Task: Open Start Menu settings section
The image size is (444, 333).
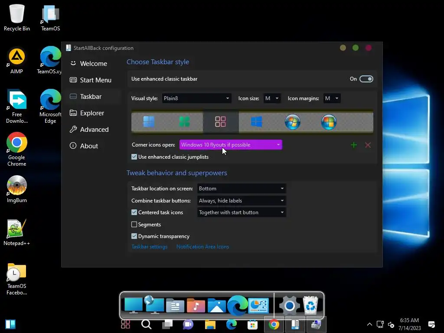Action: point(93,80)
